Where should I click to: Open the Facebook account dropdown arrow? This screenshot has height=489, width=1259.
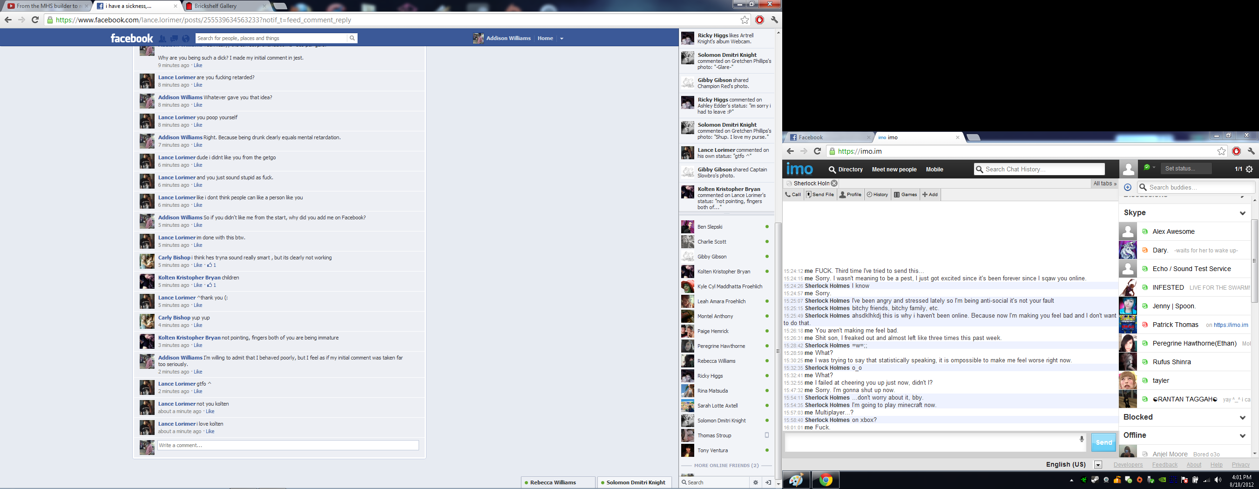point(562,39)
